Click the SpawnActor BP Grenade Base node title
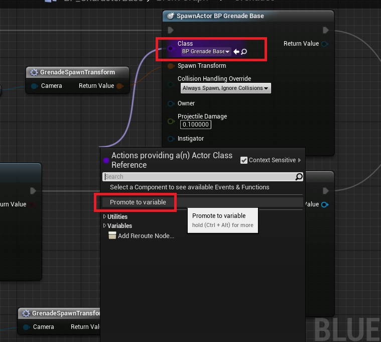 (x=220, y=16)
